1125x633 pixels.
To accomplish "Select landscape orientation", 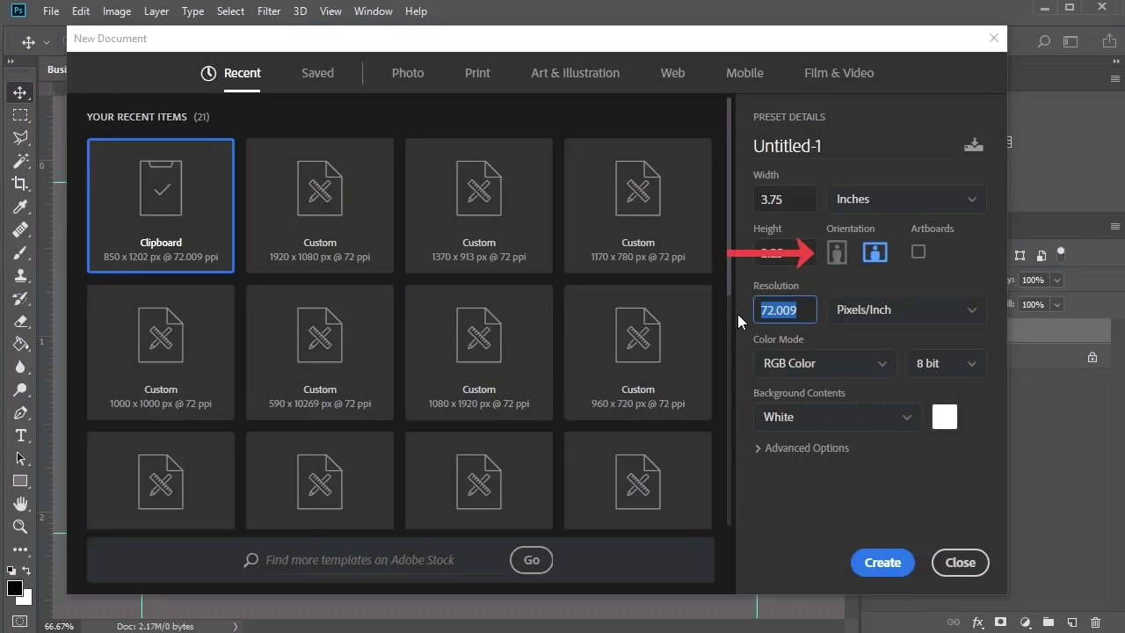I will pyautogui.click(x=875, y=252).
